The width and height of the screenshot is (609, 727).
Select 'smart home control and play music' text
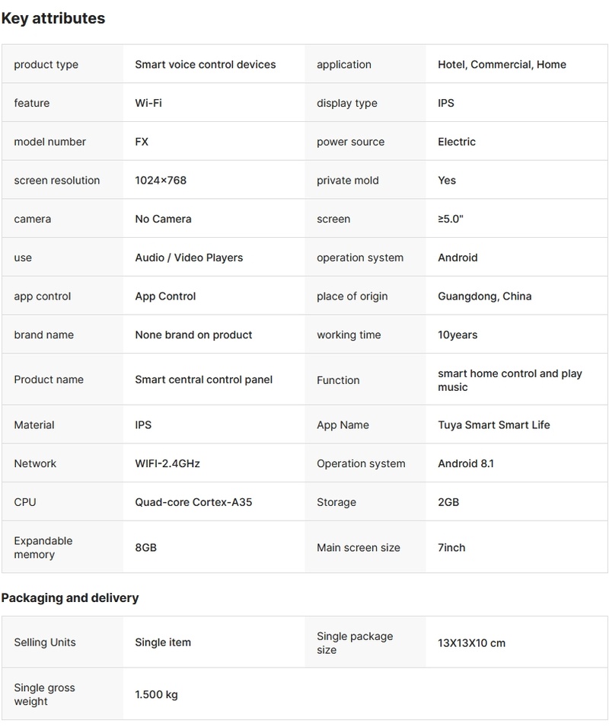pyautogui.click(x=509, y=380)
